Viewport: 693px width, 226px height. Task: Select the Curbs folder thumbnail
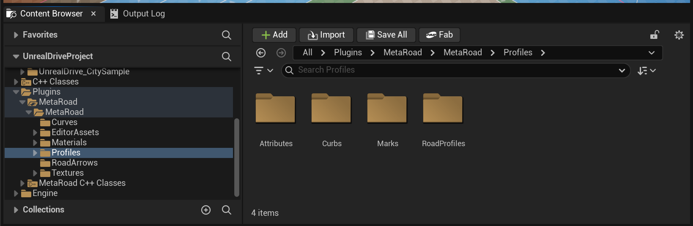[331, 108]
